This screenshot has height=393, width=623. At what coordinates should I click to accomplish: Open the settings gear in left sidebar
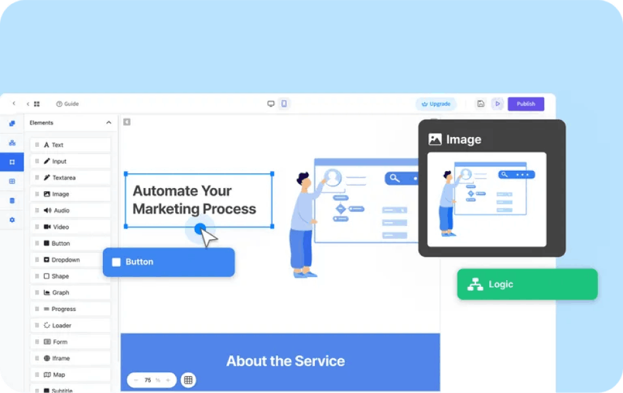[12, 220]
